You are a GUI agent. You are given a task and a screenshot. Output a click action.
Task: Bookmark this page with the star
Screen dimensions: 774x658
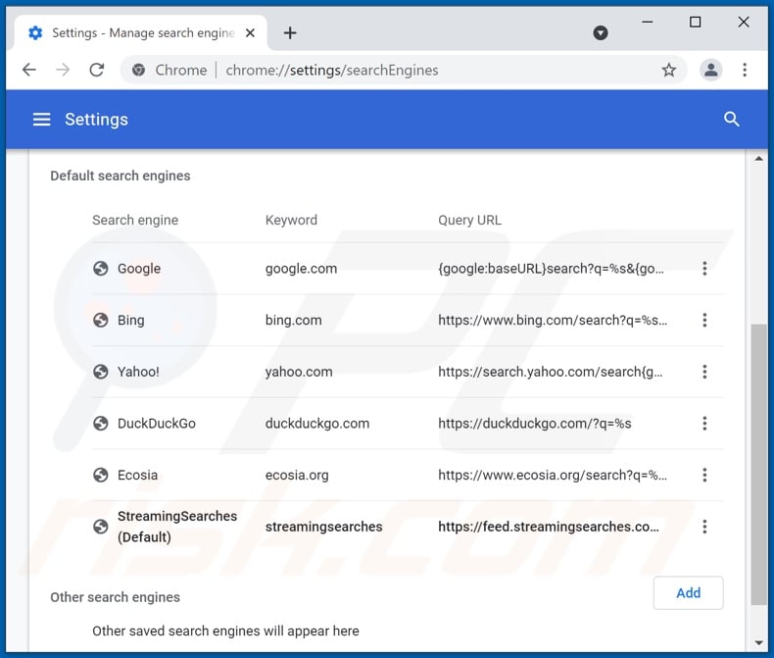669,71
